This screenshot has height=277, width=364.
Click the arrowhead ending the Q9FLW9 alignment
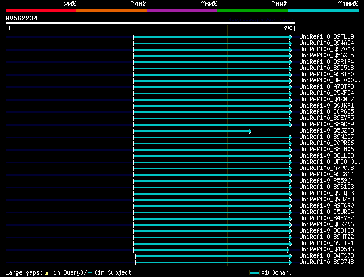(x=291, y=37)
